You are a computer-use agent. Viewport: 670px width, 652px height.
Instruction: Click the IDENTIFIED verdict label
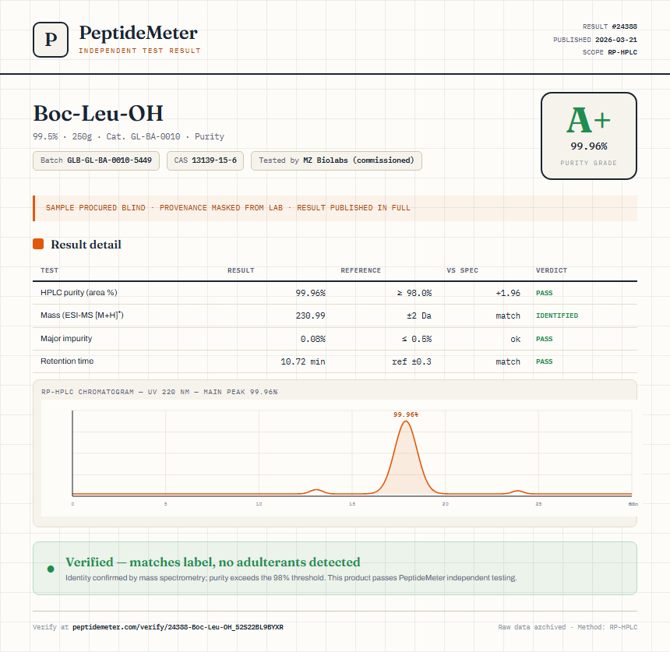pos(557,315)
